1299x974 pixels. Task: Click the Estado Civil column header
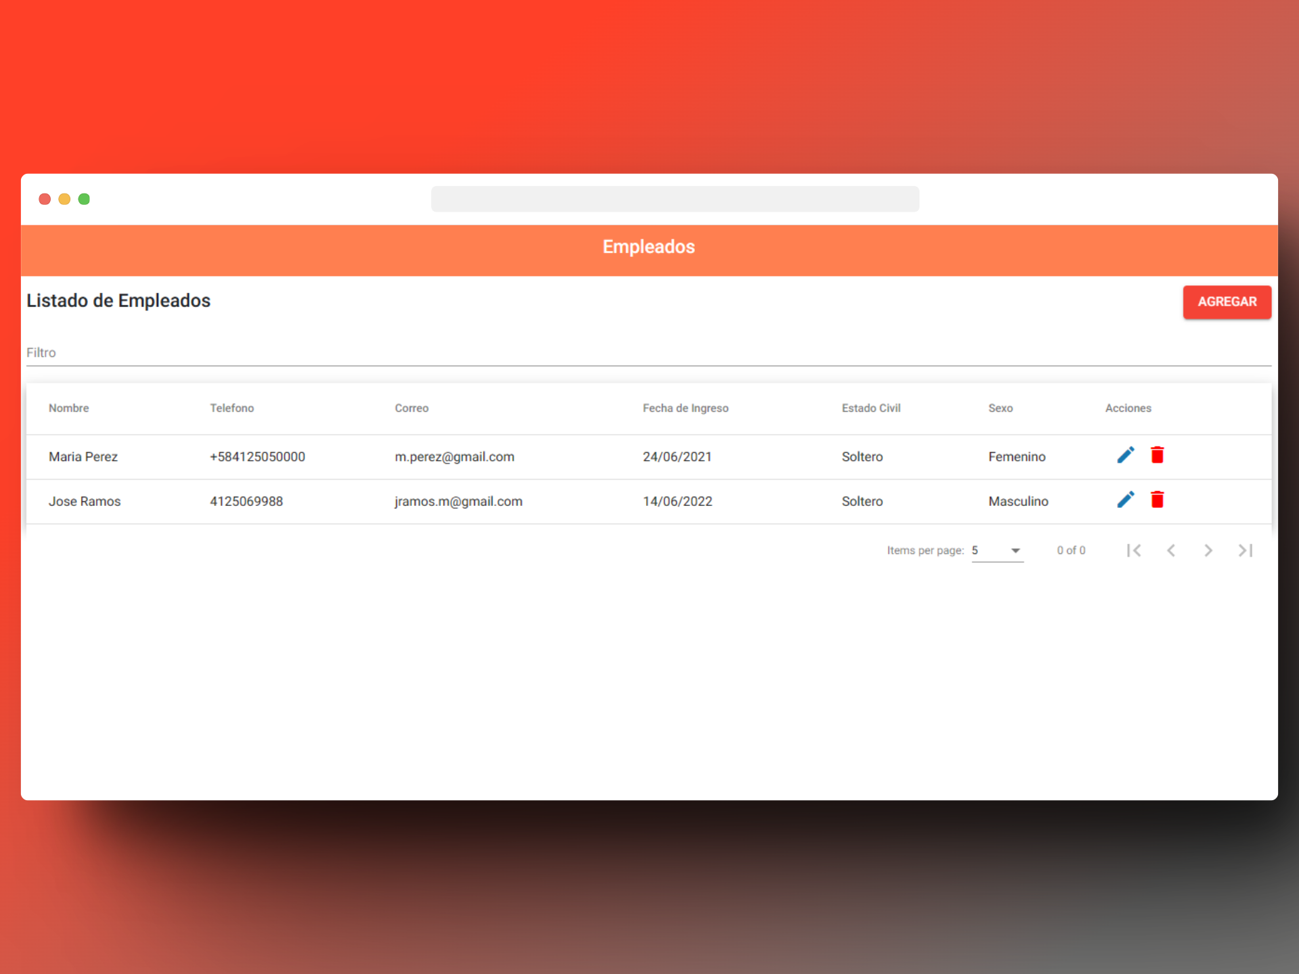(x=871, y=408)
